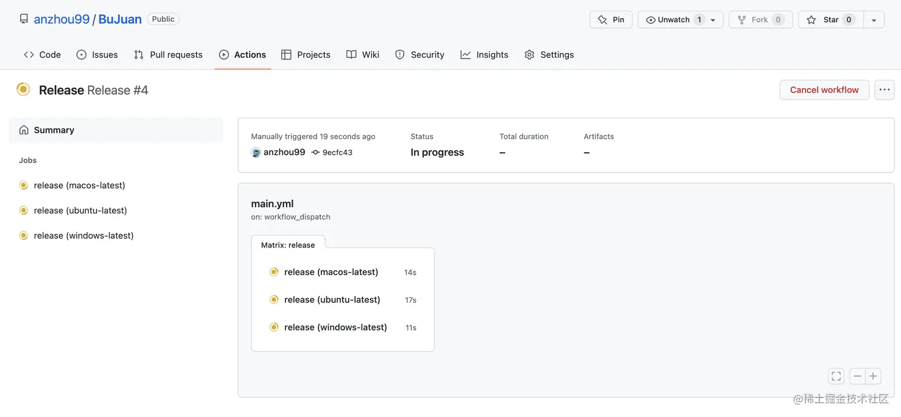Click the Fork button
The image size is (901, 417).
click(761, 20)
